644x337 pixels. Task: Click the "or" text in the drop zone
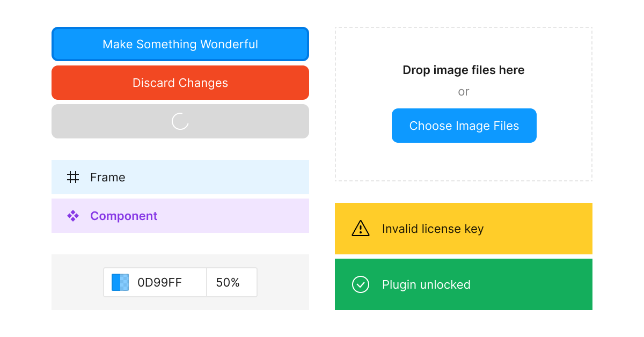[x=464, y=92]
